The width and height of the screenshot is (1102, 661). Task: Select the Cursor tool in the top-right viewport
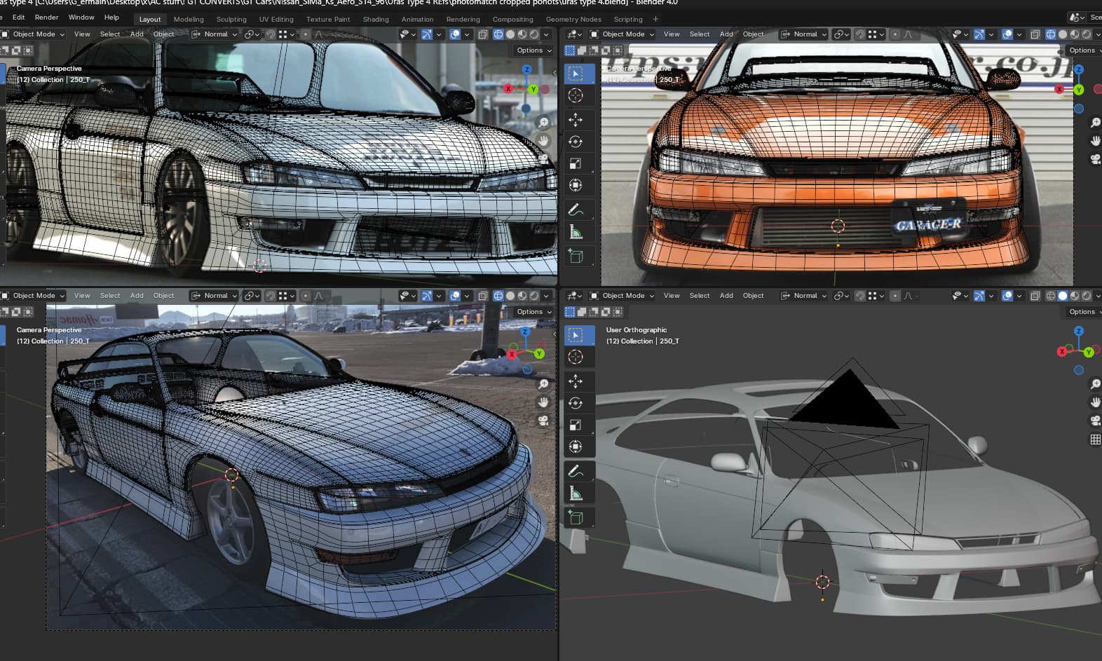[x=576, y=95]
